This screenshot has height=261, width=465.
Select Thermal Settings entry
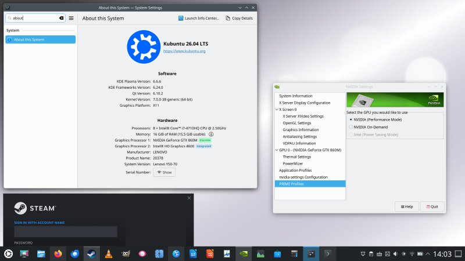pos(297,157)
